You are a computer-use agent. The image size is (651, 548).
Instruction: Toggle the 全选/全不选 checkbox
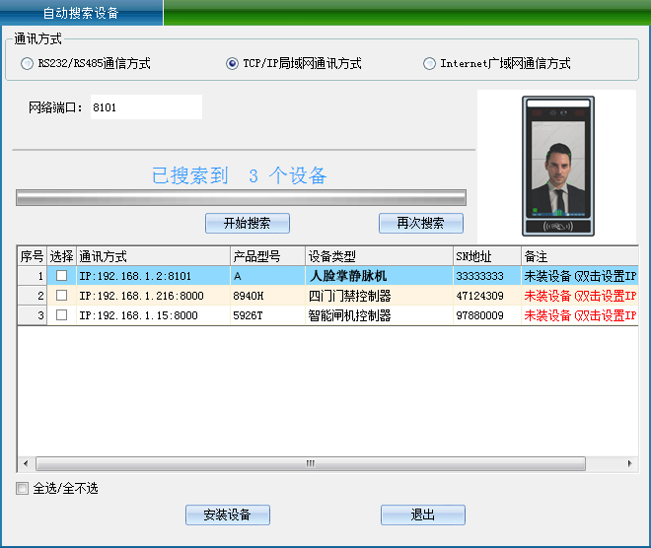pyautogui.click(x=22, y=488)
